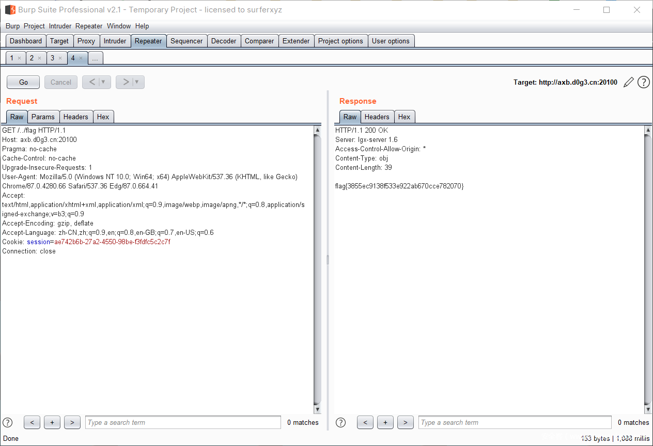Open the back history dropdown arrow
The width and height of the screenshot is (653, 446).
click(104, 82)
